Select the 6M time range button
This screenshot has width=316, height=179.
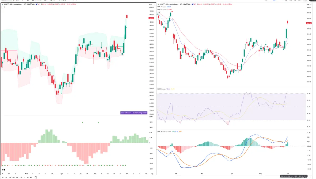pyautogui.click(x=17, y=177)
